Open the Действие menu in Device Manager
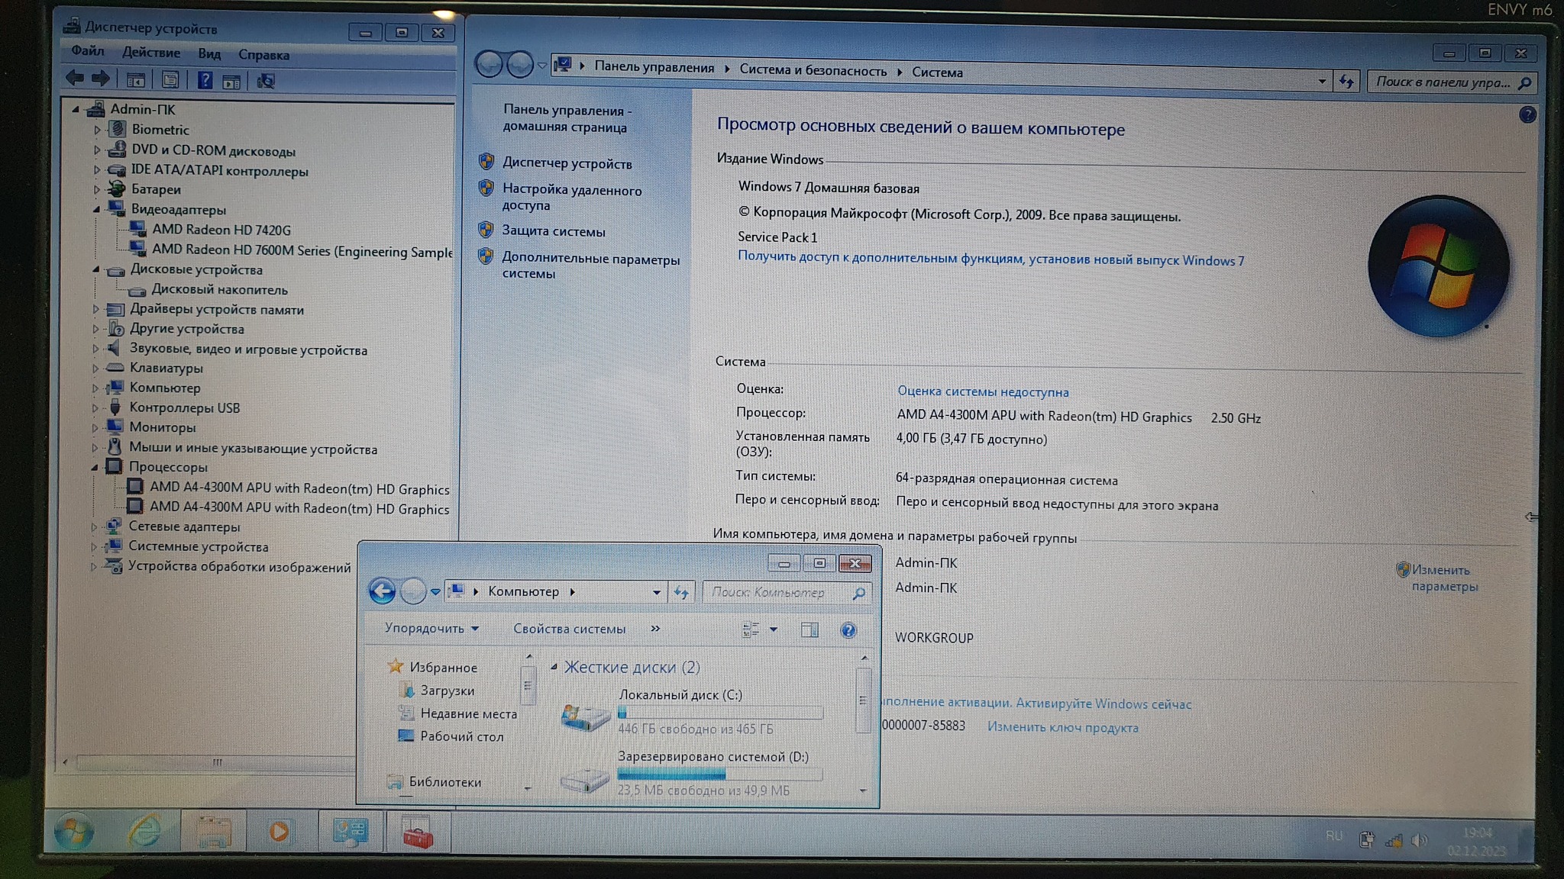Image resolution: width=1564 pixels, height=879 pixels. tap(151, 53)
